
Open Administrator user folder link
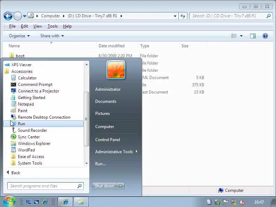pos(108,89)
